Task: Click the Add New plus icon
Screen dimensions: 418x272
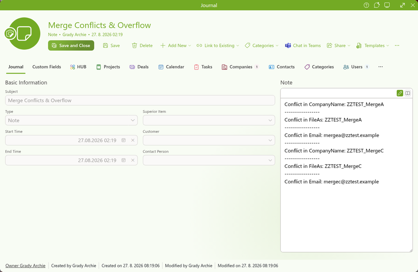Action: pyautogui.click(x=163, y=46)
